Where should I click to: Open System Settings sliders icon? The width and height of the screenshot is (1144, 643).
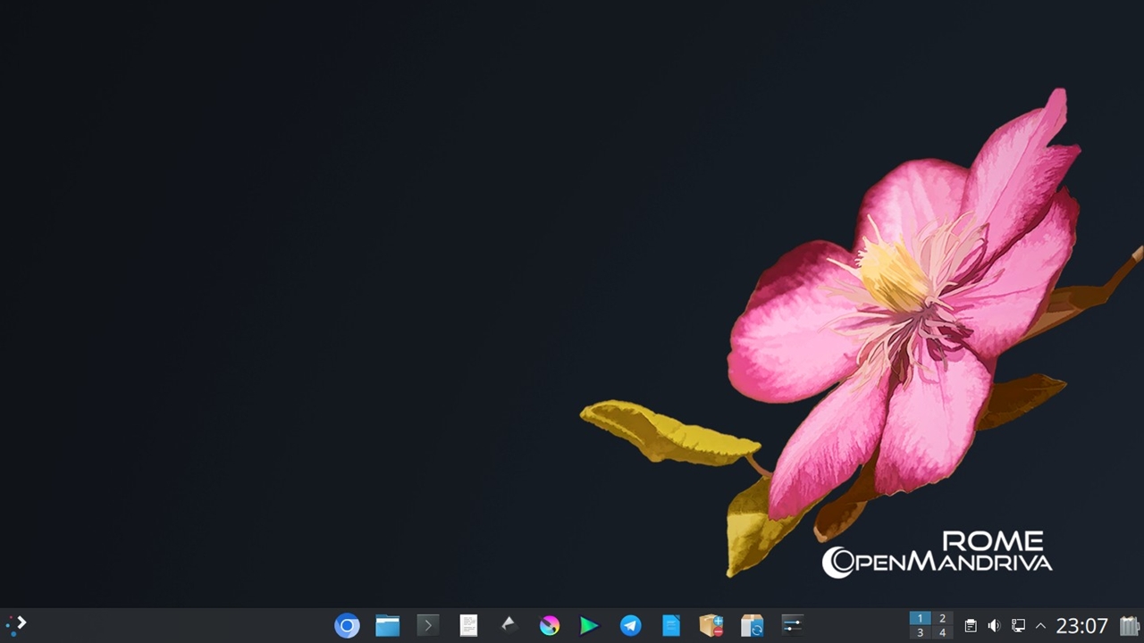[x=792, y=626]
